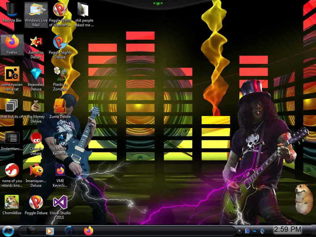Click the Firefox icon in the taskbar

point(89,231)
